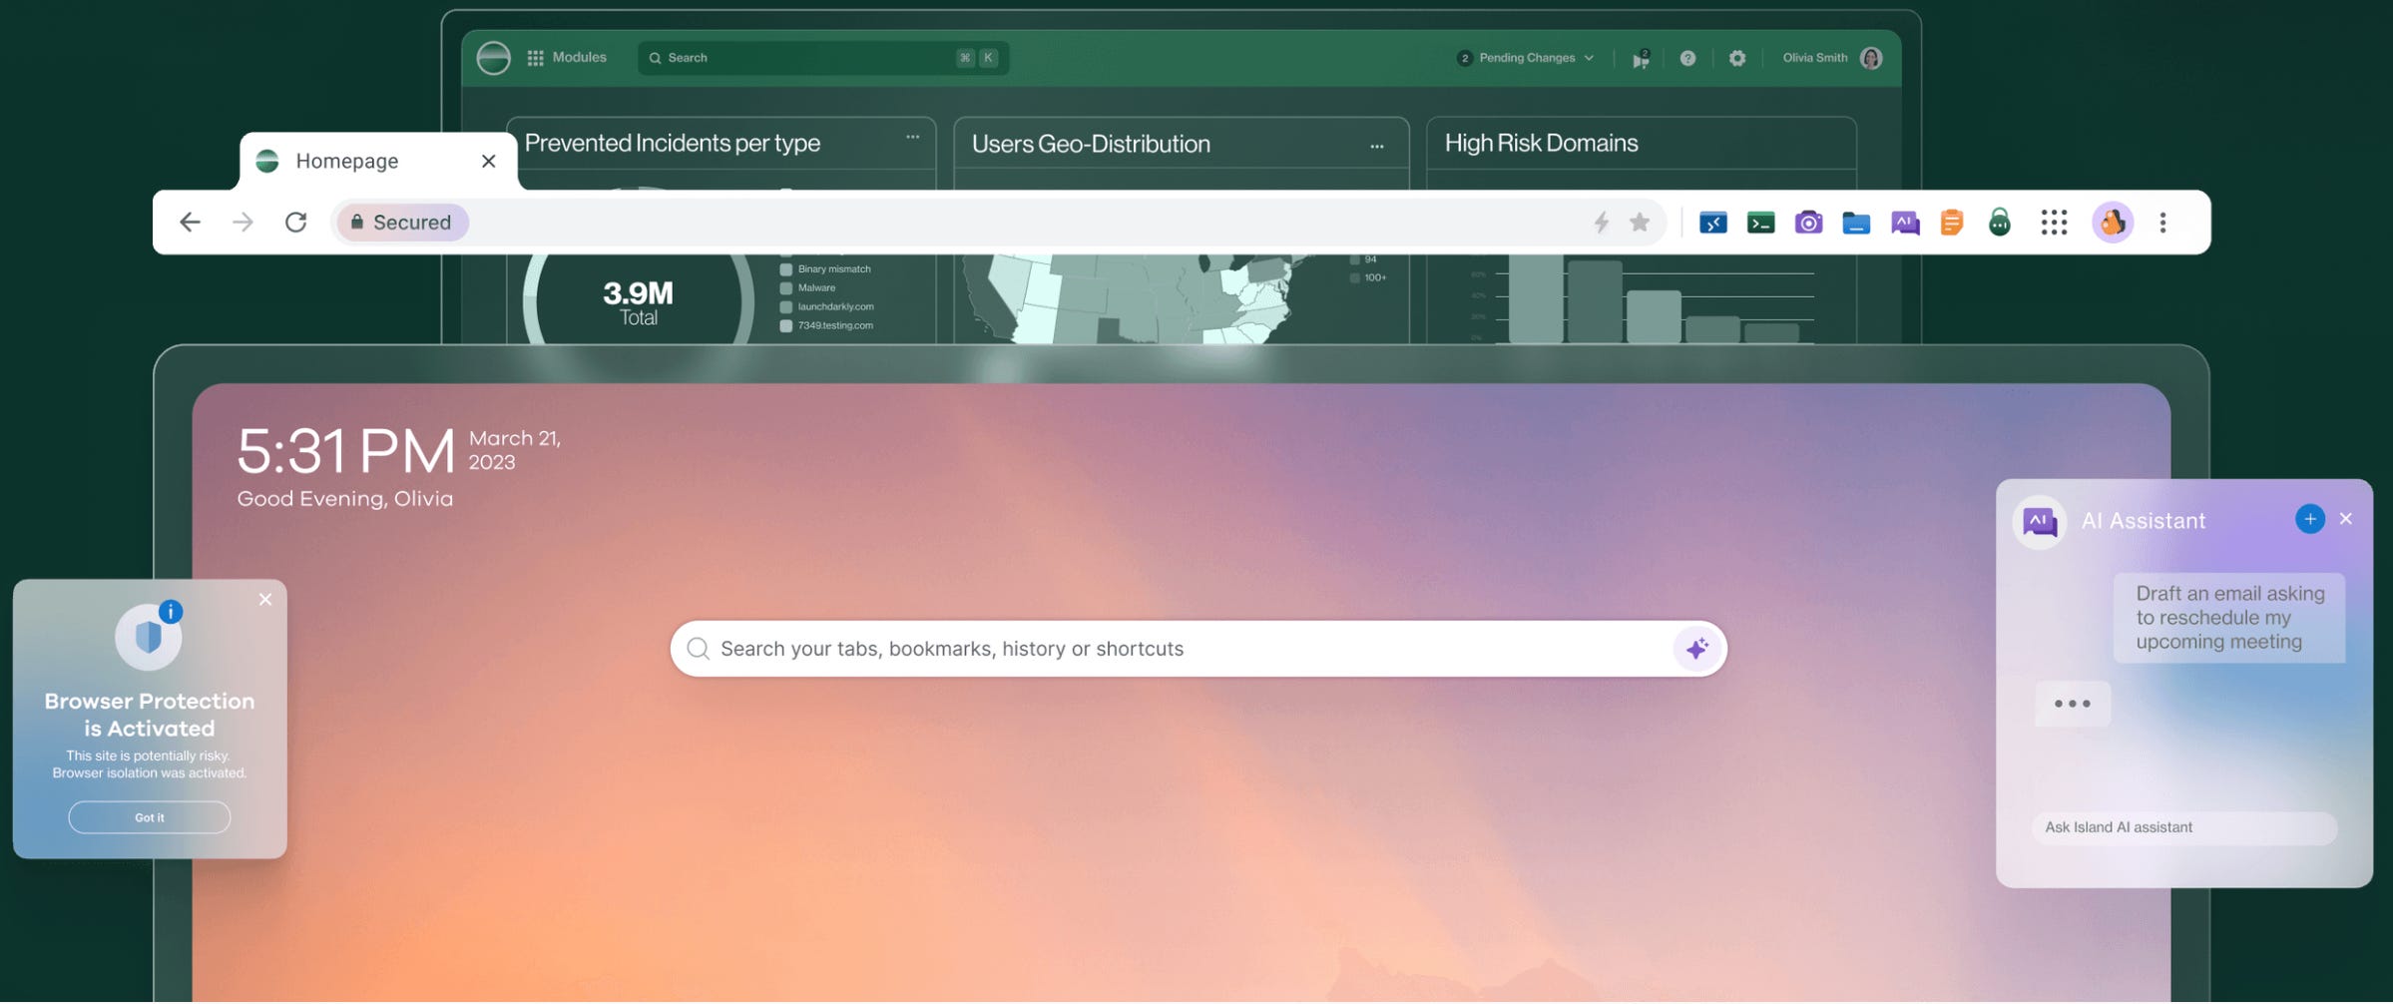Open the blue folder downloads icon
The image size is (2393, 1004).
1856,222
